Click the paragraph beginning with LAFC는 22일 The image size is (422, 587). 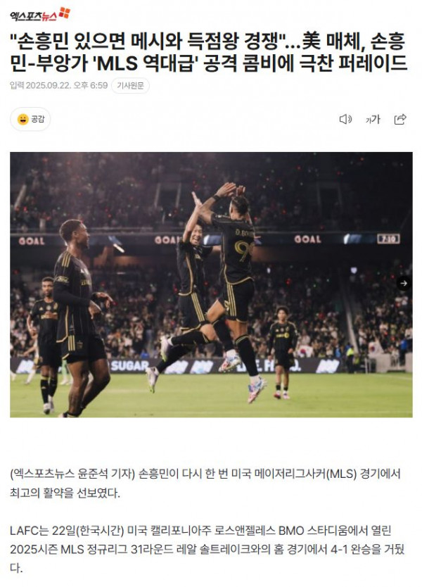pos(207,550)
